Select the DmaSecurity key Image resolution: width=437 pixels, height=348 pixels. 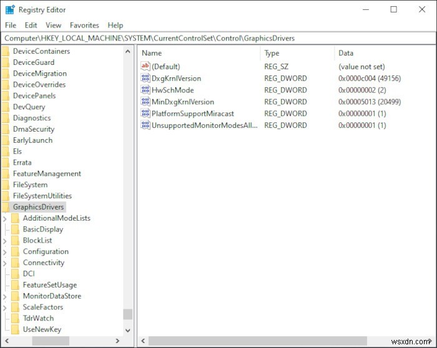(x=34, y=129)
